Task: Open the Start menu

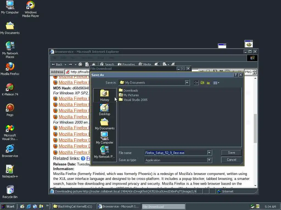Action: (8, 206)
